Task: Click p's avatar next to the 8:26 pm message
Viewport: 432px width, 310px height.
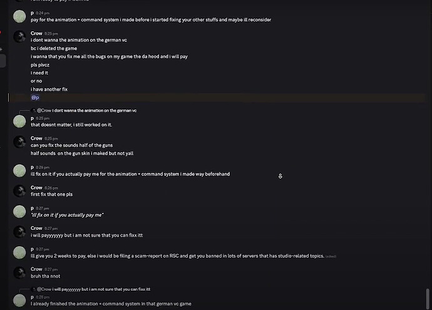Action: coord(19,170)
